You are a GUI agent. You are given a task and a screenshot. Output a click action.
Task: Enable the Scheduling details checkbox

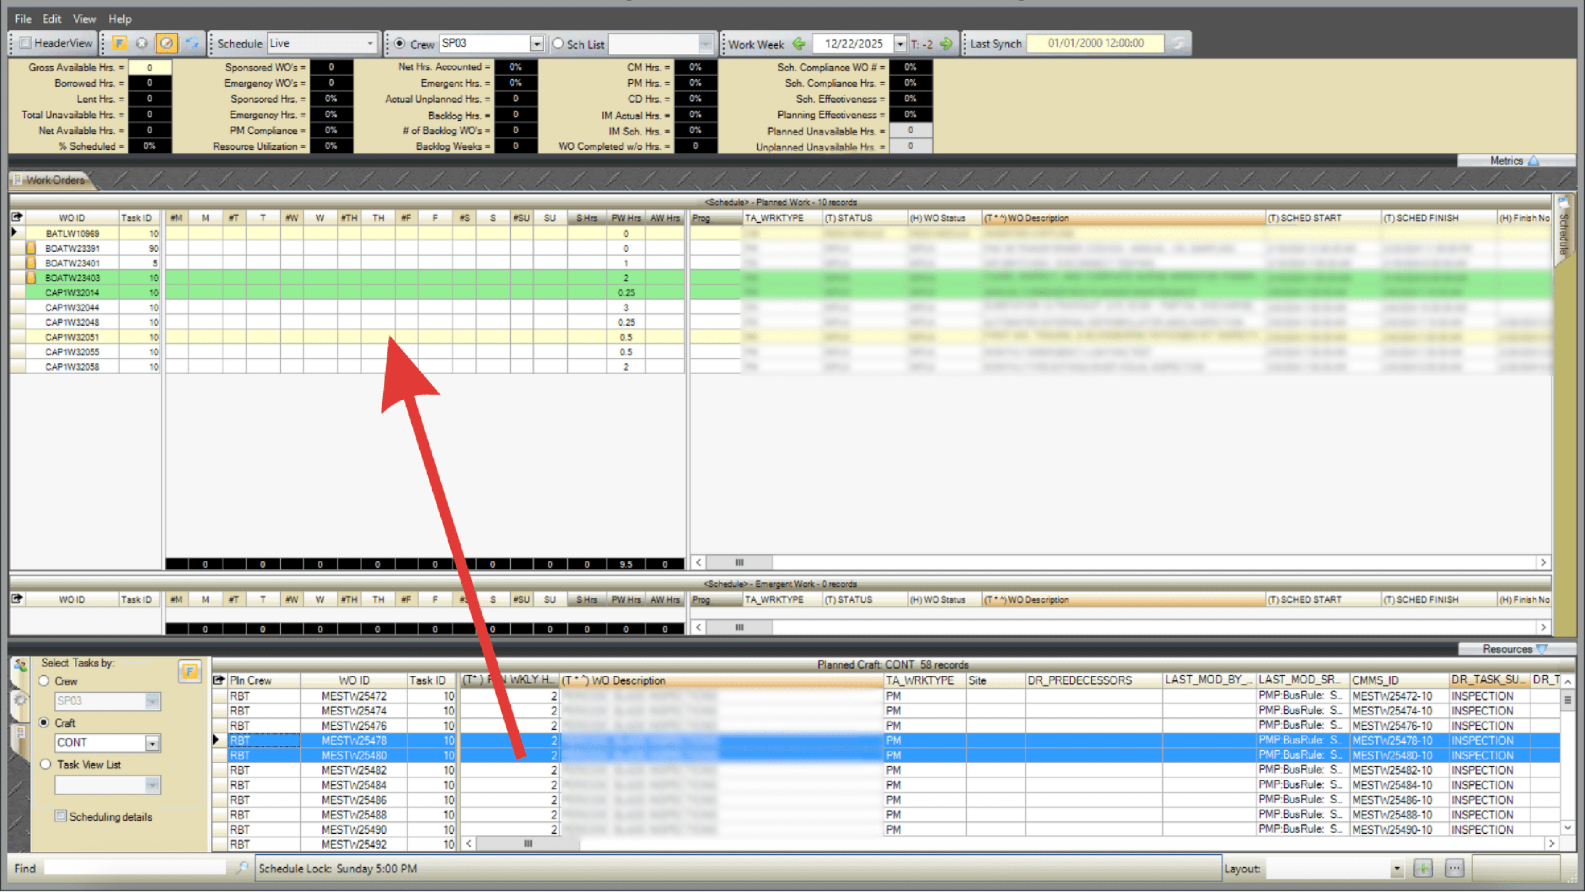click(61, 816)
